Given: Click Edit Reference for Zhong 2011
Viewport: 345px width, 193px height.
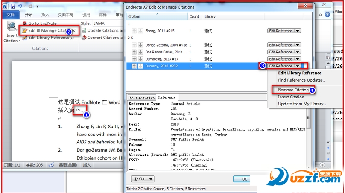Looking at the screenshot, I should (x=281, y=31).
